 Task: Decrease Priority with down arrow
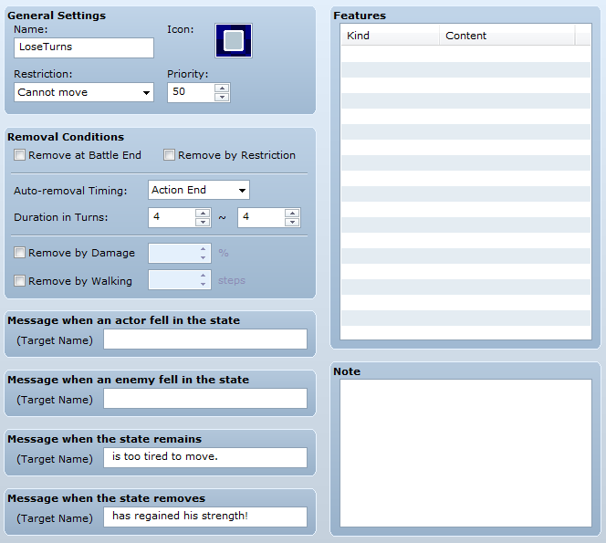click(222, 97)
